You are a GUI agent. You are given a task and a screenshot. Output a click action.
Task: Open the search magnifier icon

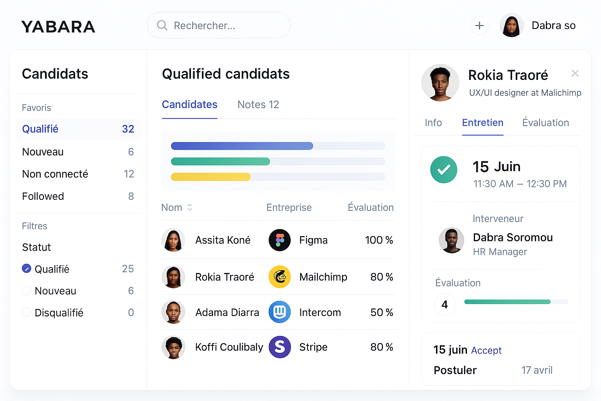pyautogui.click(x=162, y=25)
